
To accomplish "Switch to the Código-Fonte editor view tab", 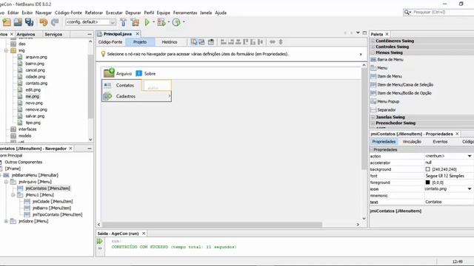I will (110, 42).
